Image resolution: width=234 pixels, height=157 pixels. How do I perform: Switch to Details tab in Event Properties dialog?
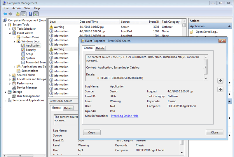pyautogui.click(x=100, y=48)
